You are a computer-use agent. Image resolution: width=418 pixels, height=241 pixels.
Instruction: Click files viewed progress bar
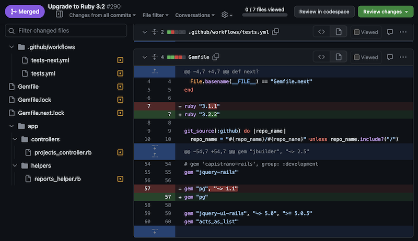(x=265, y=15)
